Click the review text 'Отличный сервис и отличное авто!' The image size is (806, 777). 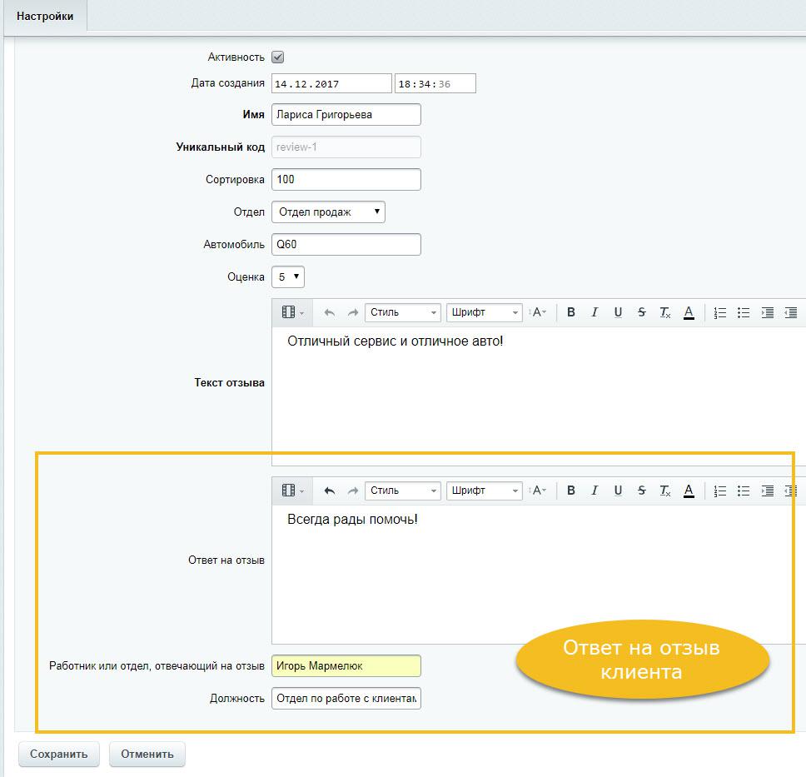(x=395, y=341)
